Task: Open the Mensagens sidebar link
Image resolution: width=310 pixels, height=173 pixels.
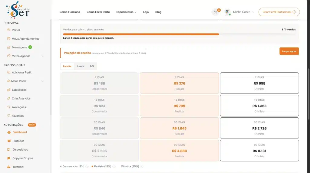Action: click(x=19, y=47)
